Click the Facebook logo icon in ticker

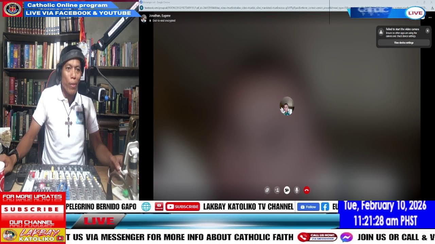coord(325,207)
